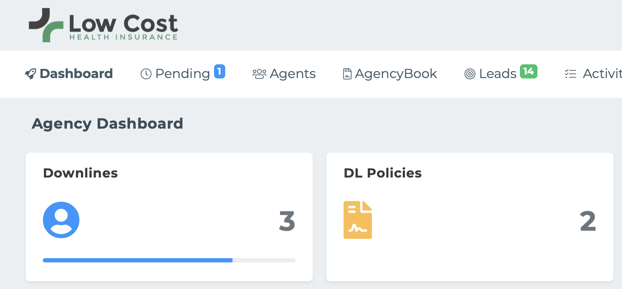
Task: Select the DL Policies count of 2
Action: (x=588, y=221)
